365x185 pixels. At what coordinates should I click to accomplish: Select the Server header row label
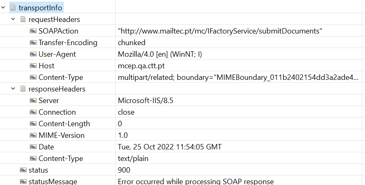pos(49,101)
